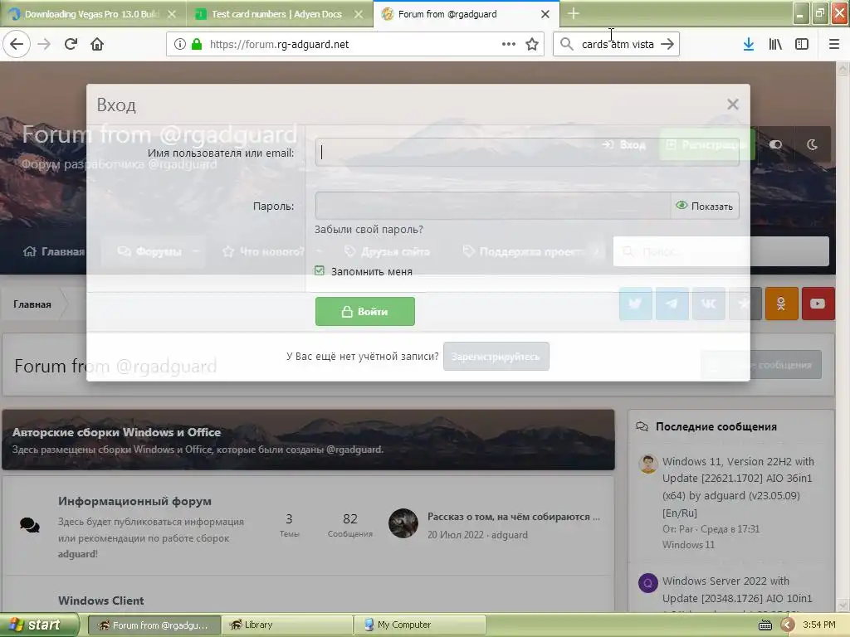Go back with the browser back arrow
Image resolution: width=850 pixels, height=637 pixels.
[x=17, y=44]
